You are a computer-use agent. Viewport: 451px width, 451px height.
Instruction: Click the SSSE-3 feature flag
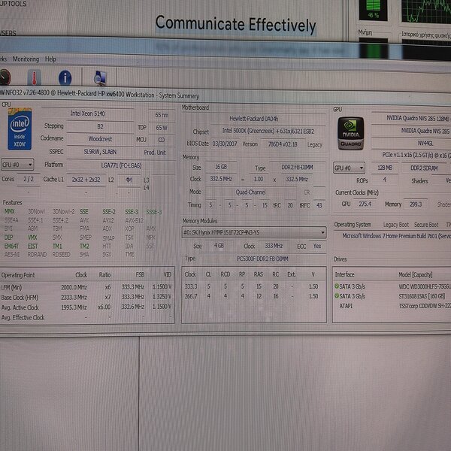pyautogui.click(x=154, y=212)
